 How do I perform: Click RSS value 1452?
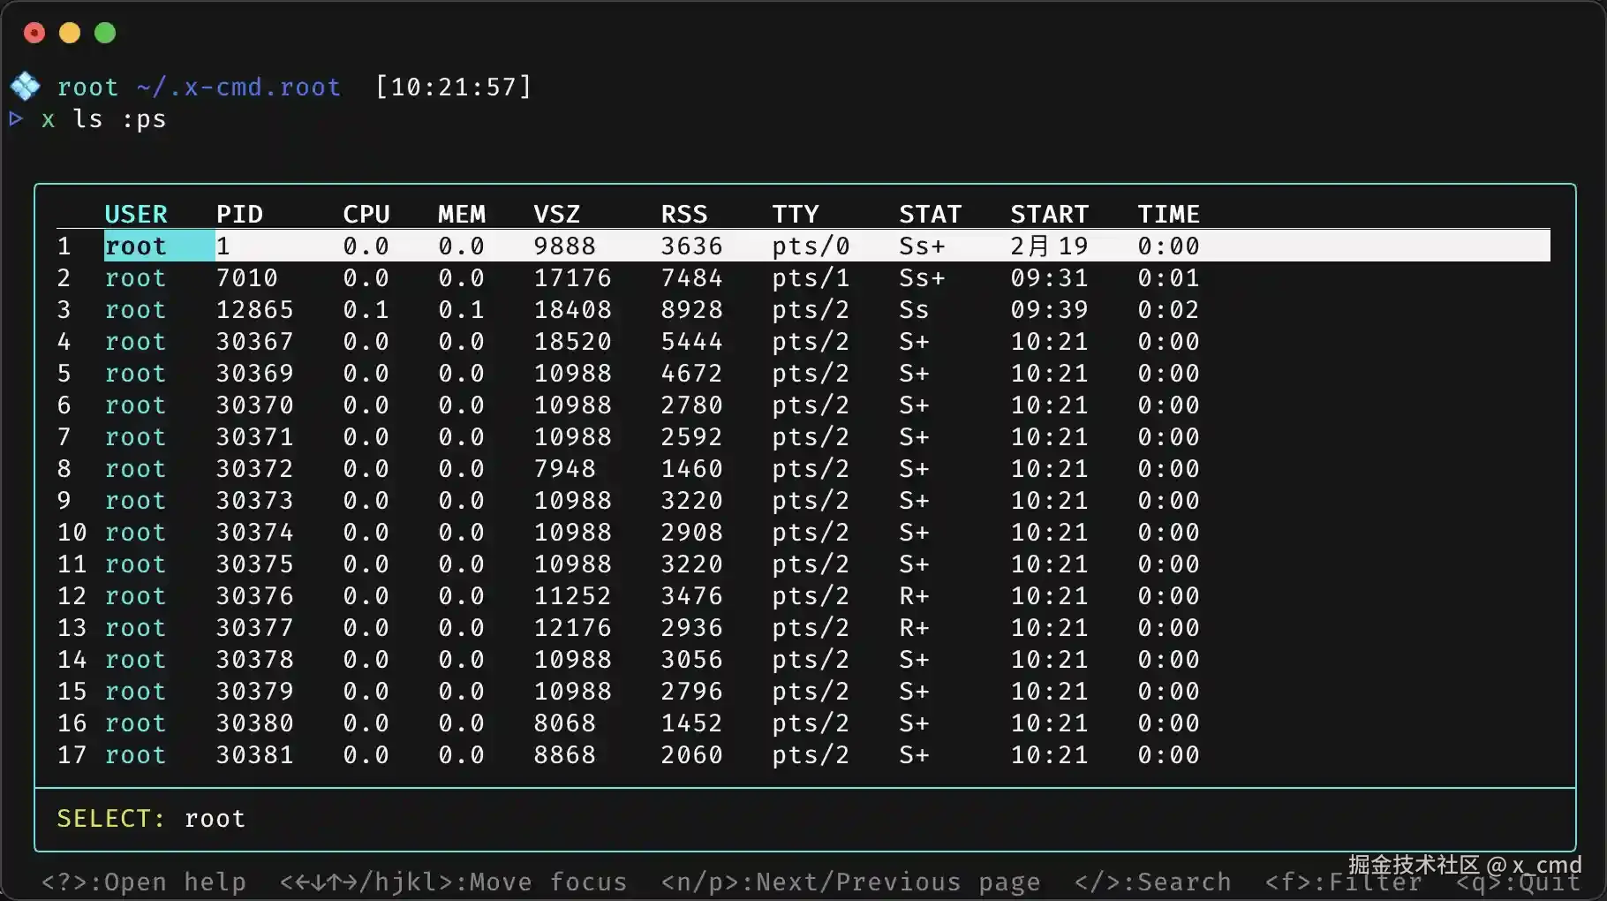[x=692, y=723]
